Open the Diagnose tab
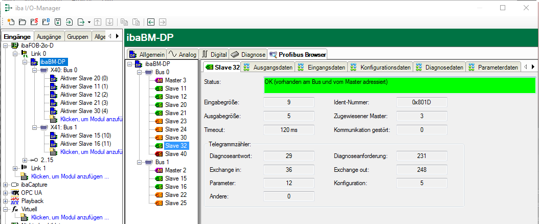The width and height of the screenshot is (539, 224). pos(248,54)
